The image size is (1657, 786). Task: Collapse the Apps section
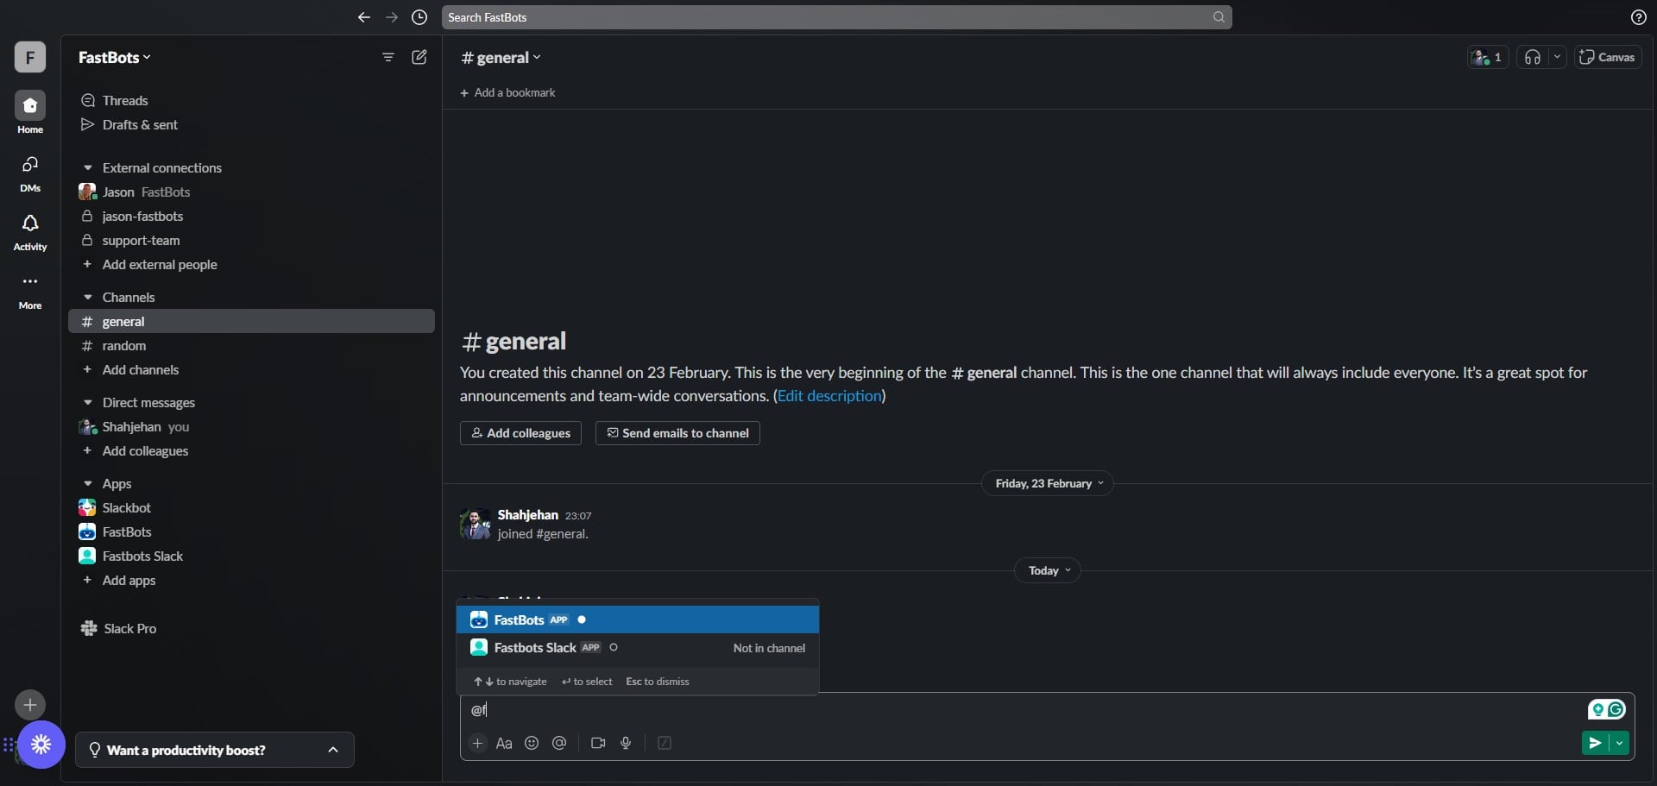point(87,483)
